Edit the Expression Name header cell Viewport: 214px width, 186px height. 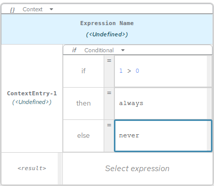(x=107, y=29)
